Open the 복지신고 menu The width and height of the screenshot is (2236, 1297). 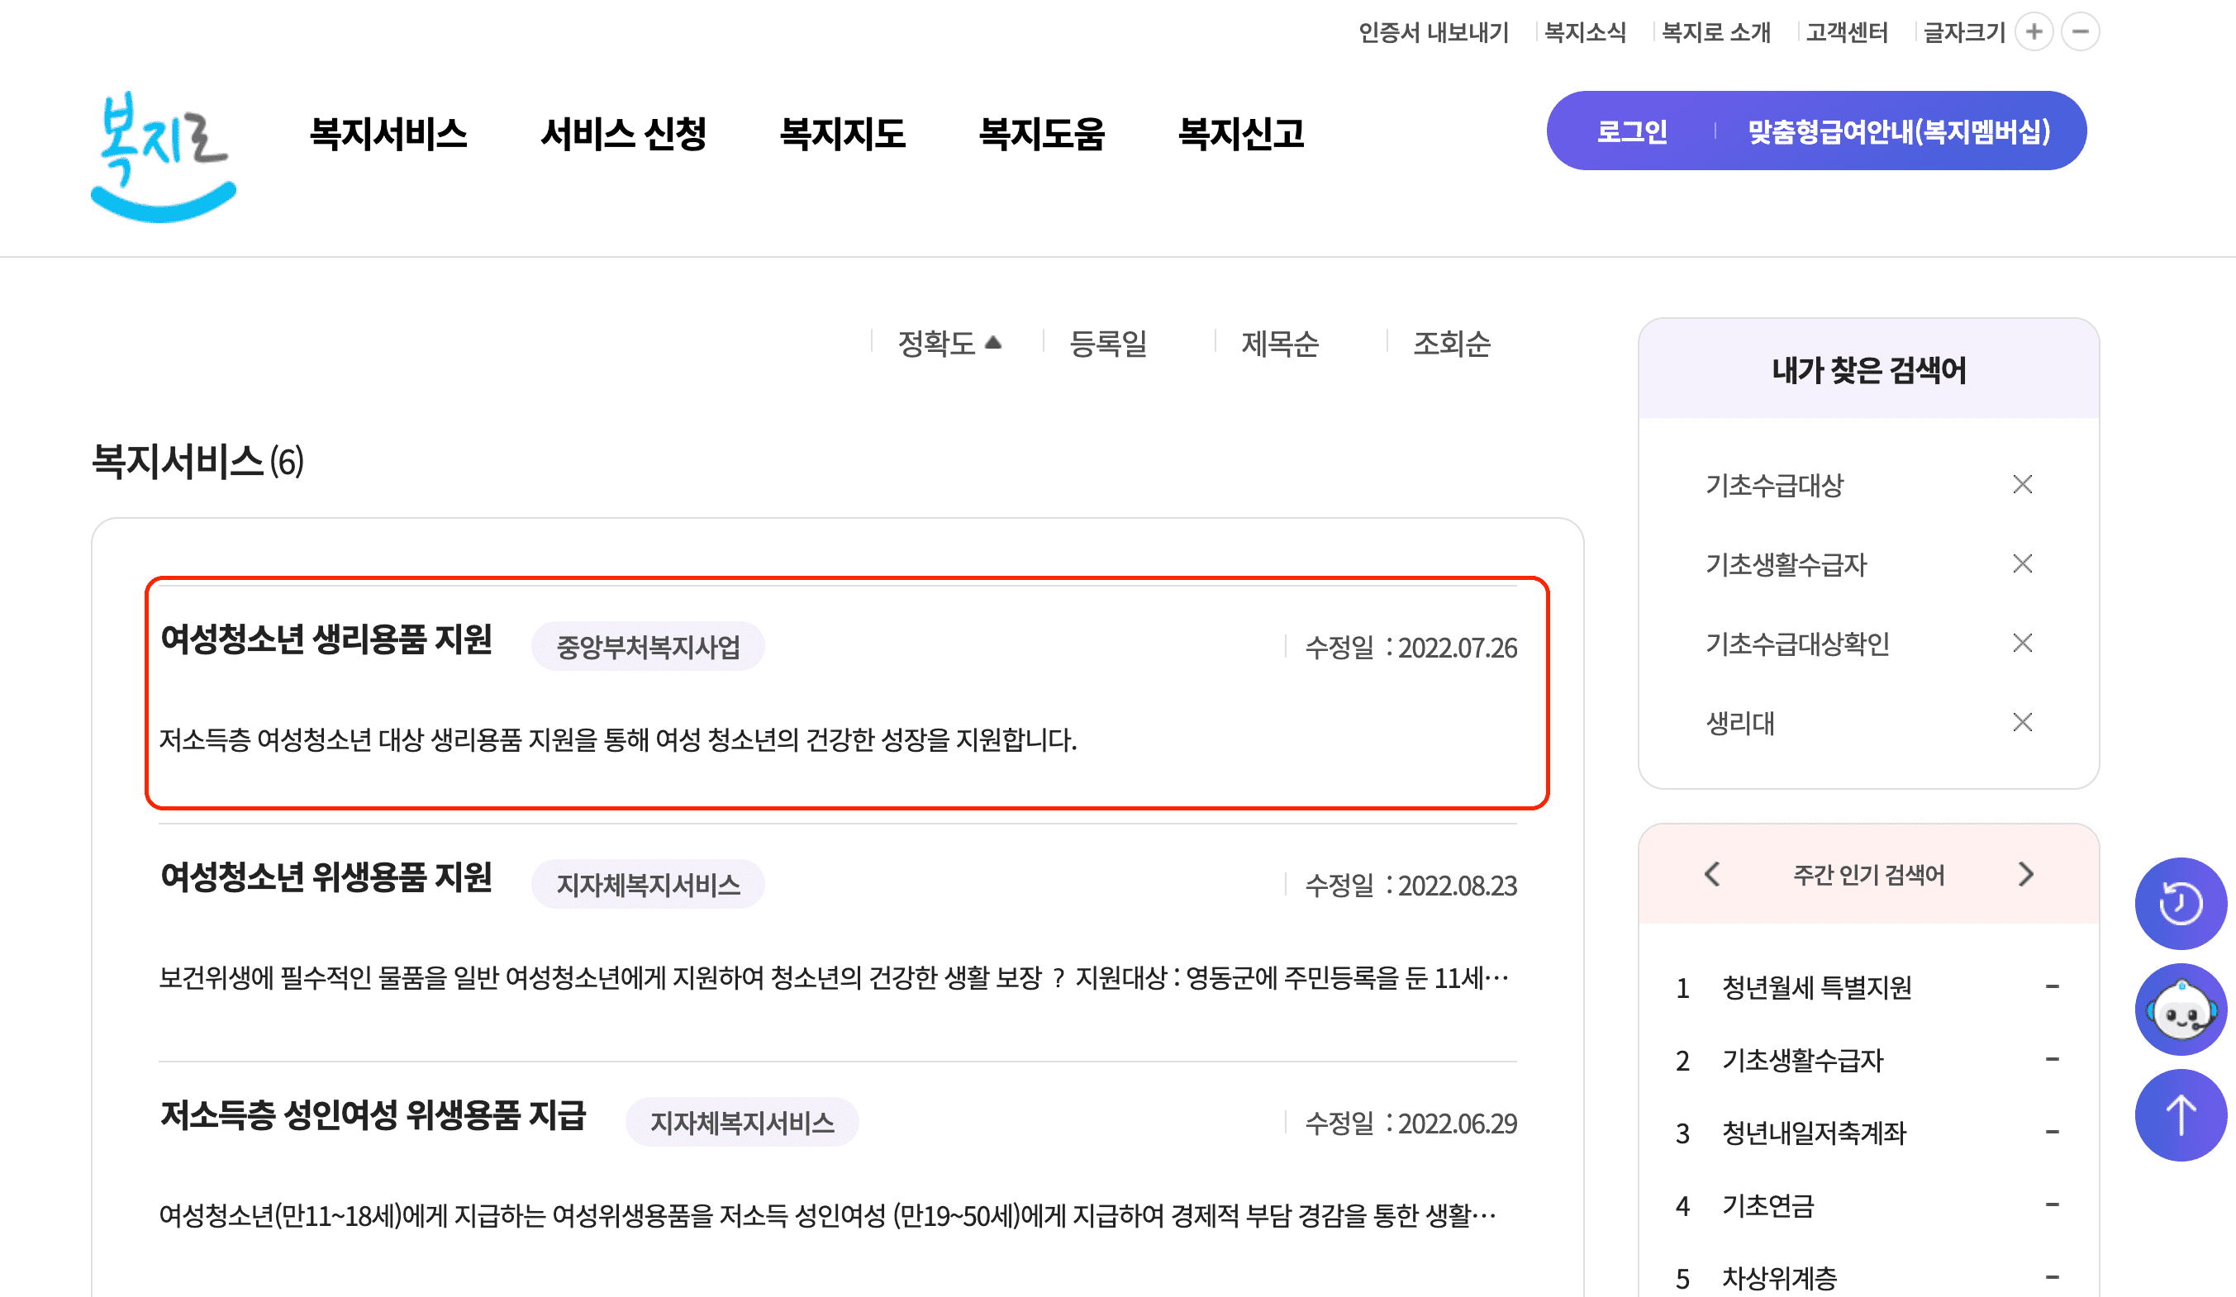1240,134
